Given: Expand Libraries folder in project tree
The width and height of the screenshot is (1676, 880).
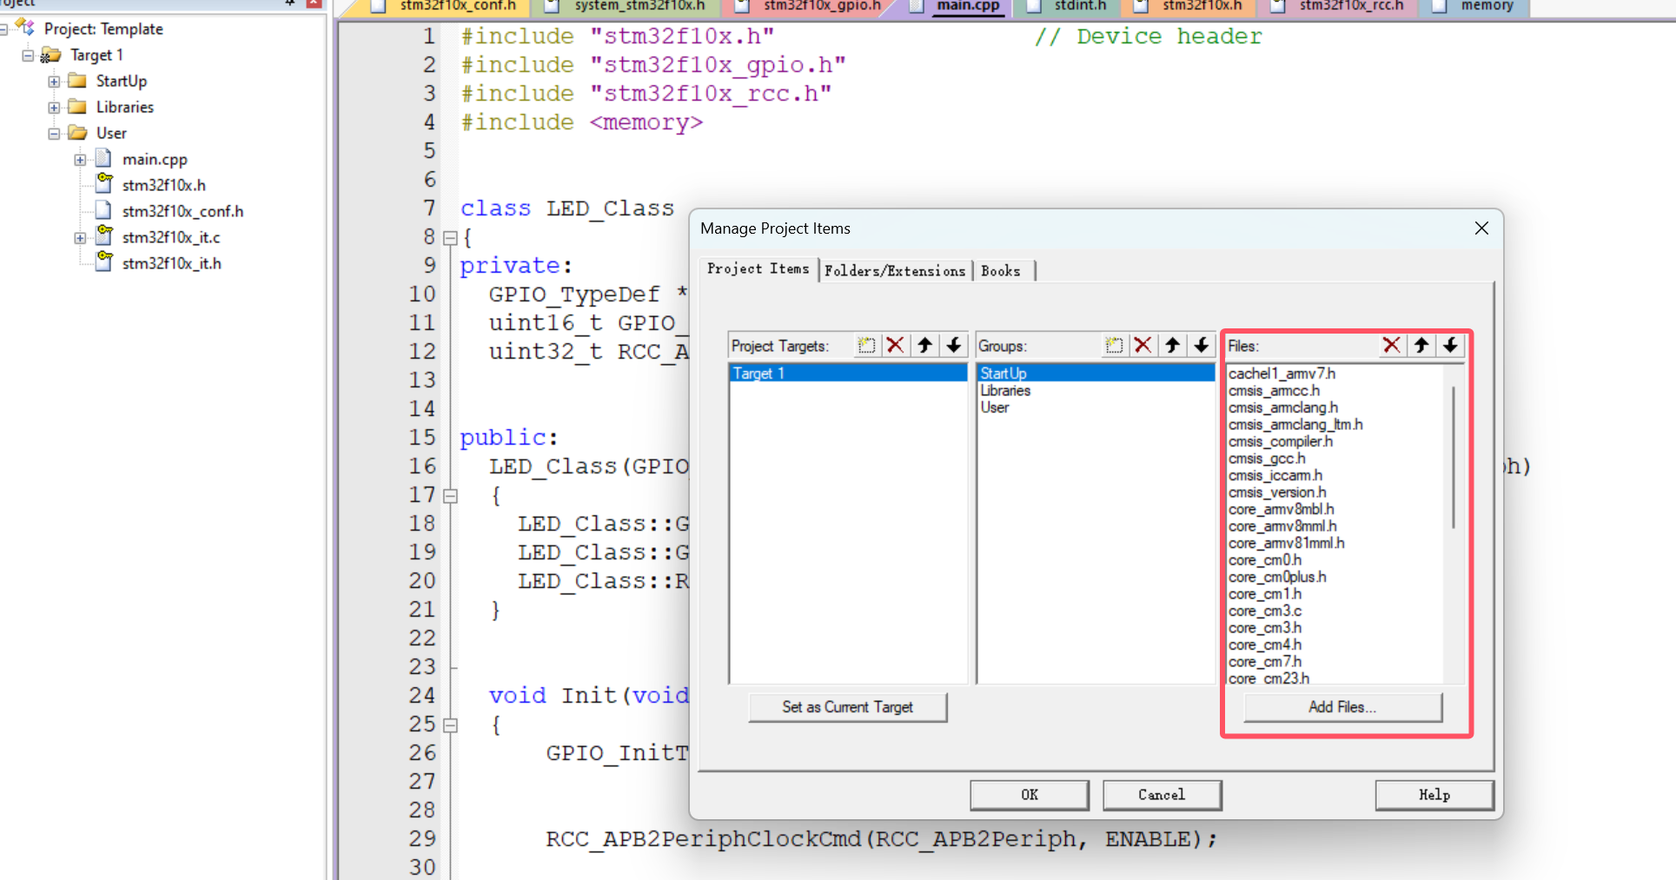Looking at the screenshot, I should coord(54,107).
